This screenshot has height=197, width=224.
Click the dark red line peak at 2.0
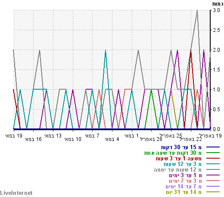[191, 50]
